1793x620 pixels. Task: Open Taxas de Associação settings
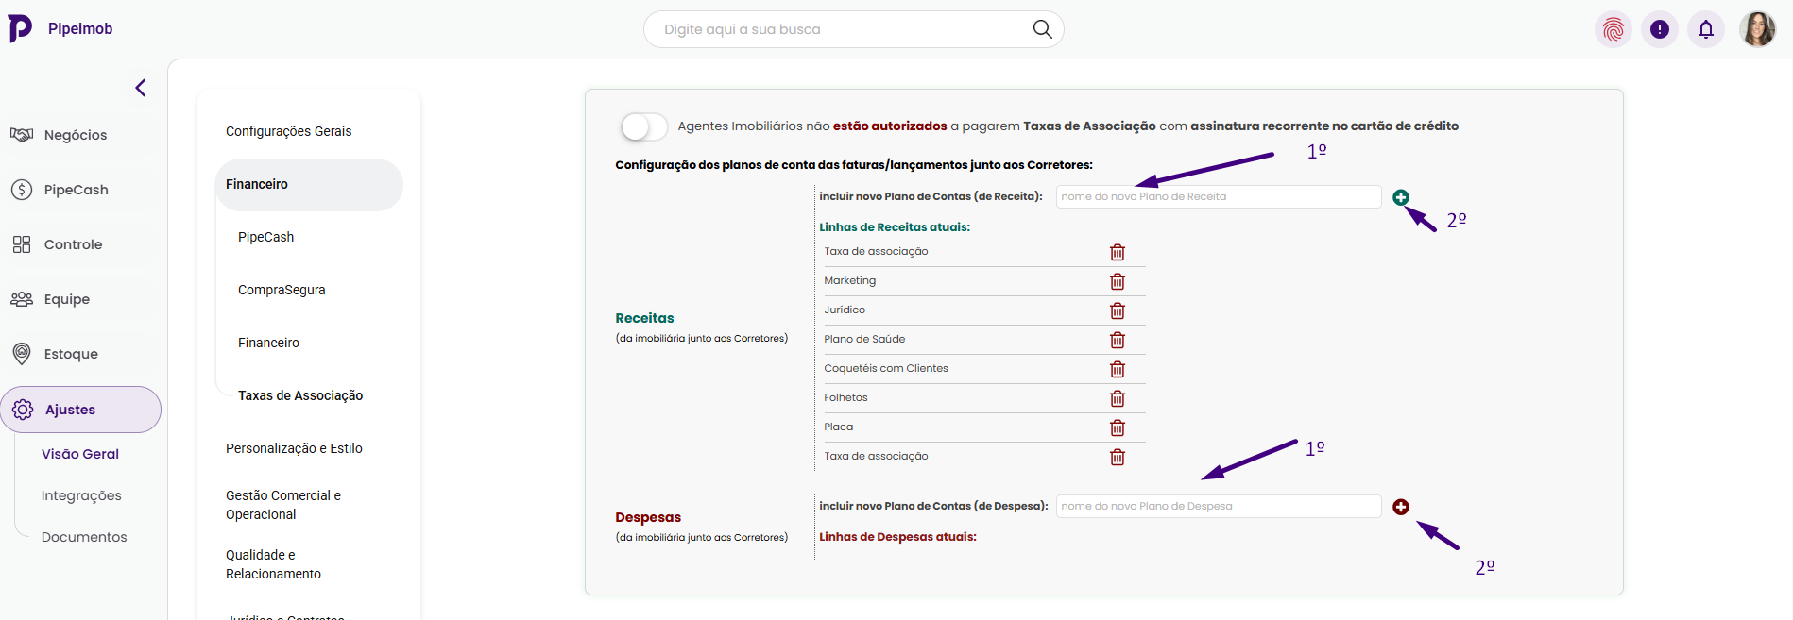[x=300, y=395]
